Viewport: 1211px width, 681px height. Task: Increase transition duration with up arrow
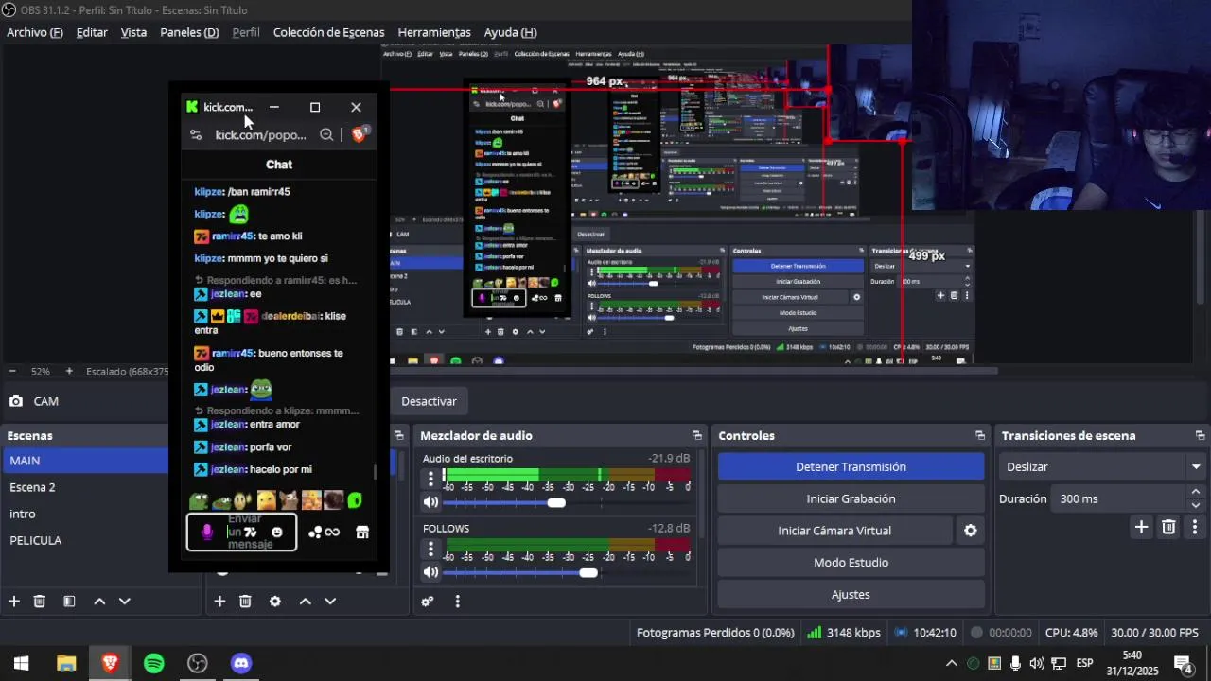coord(1196,492)
